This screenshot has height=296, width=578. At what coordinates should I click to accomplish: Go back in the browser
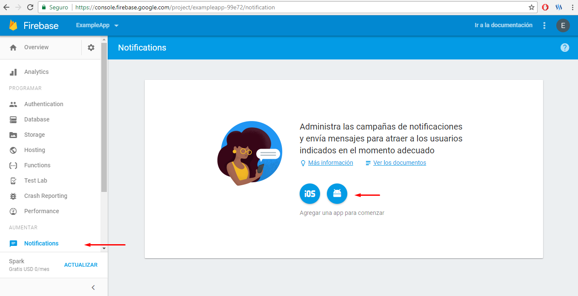tap(6, 7)
